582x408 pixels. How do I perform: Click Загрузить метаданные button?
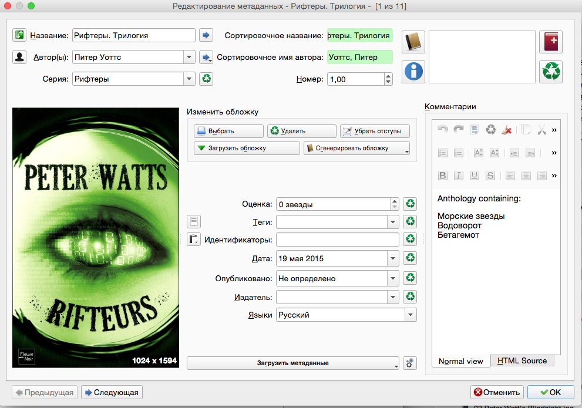pyautogui.click(x=293, y=363)
